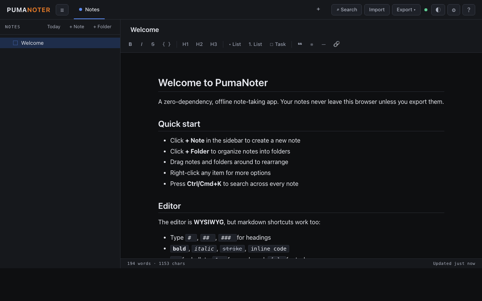Edit the Welcome note title field

[x=301, y=30]
